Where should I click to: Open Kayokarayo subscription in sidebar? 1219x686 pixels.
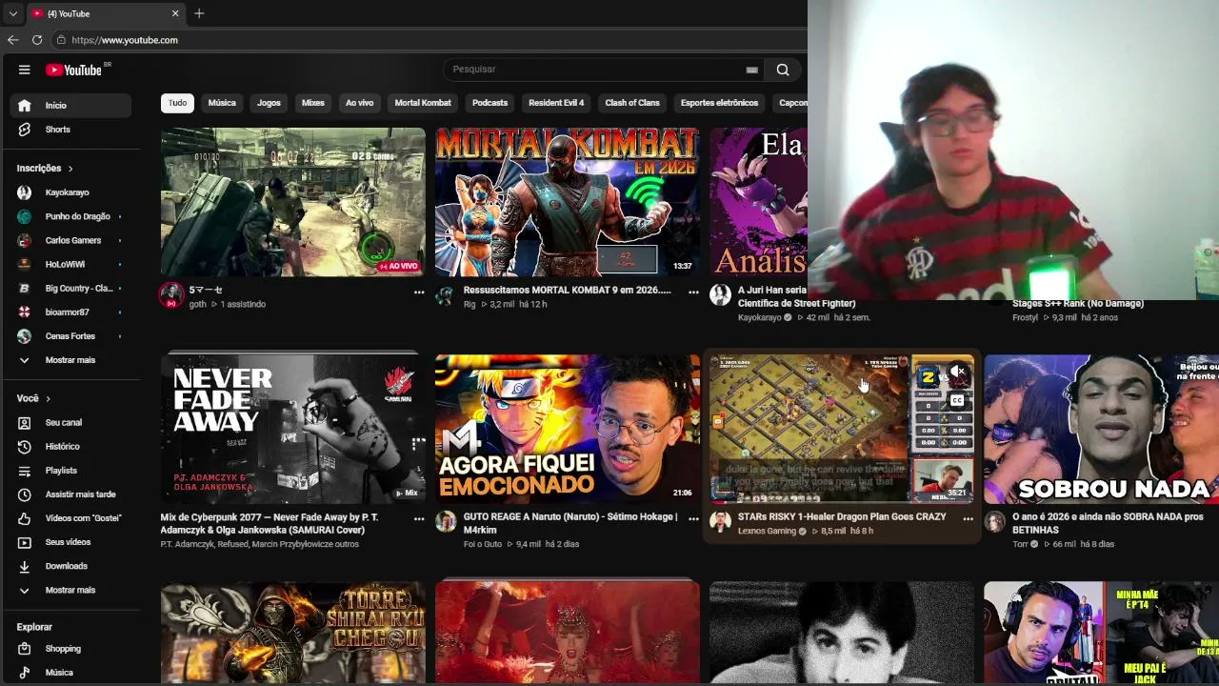tap(70, 192)
